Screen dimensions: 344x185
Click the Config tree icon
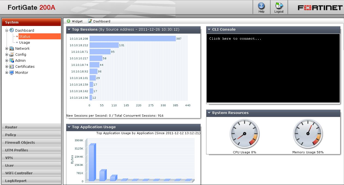click(x=11, y=54)
